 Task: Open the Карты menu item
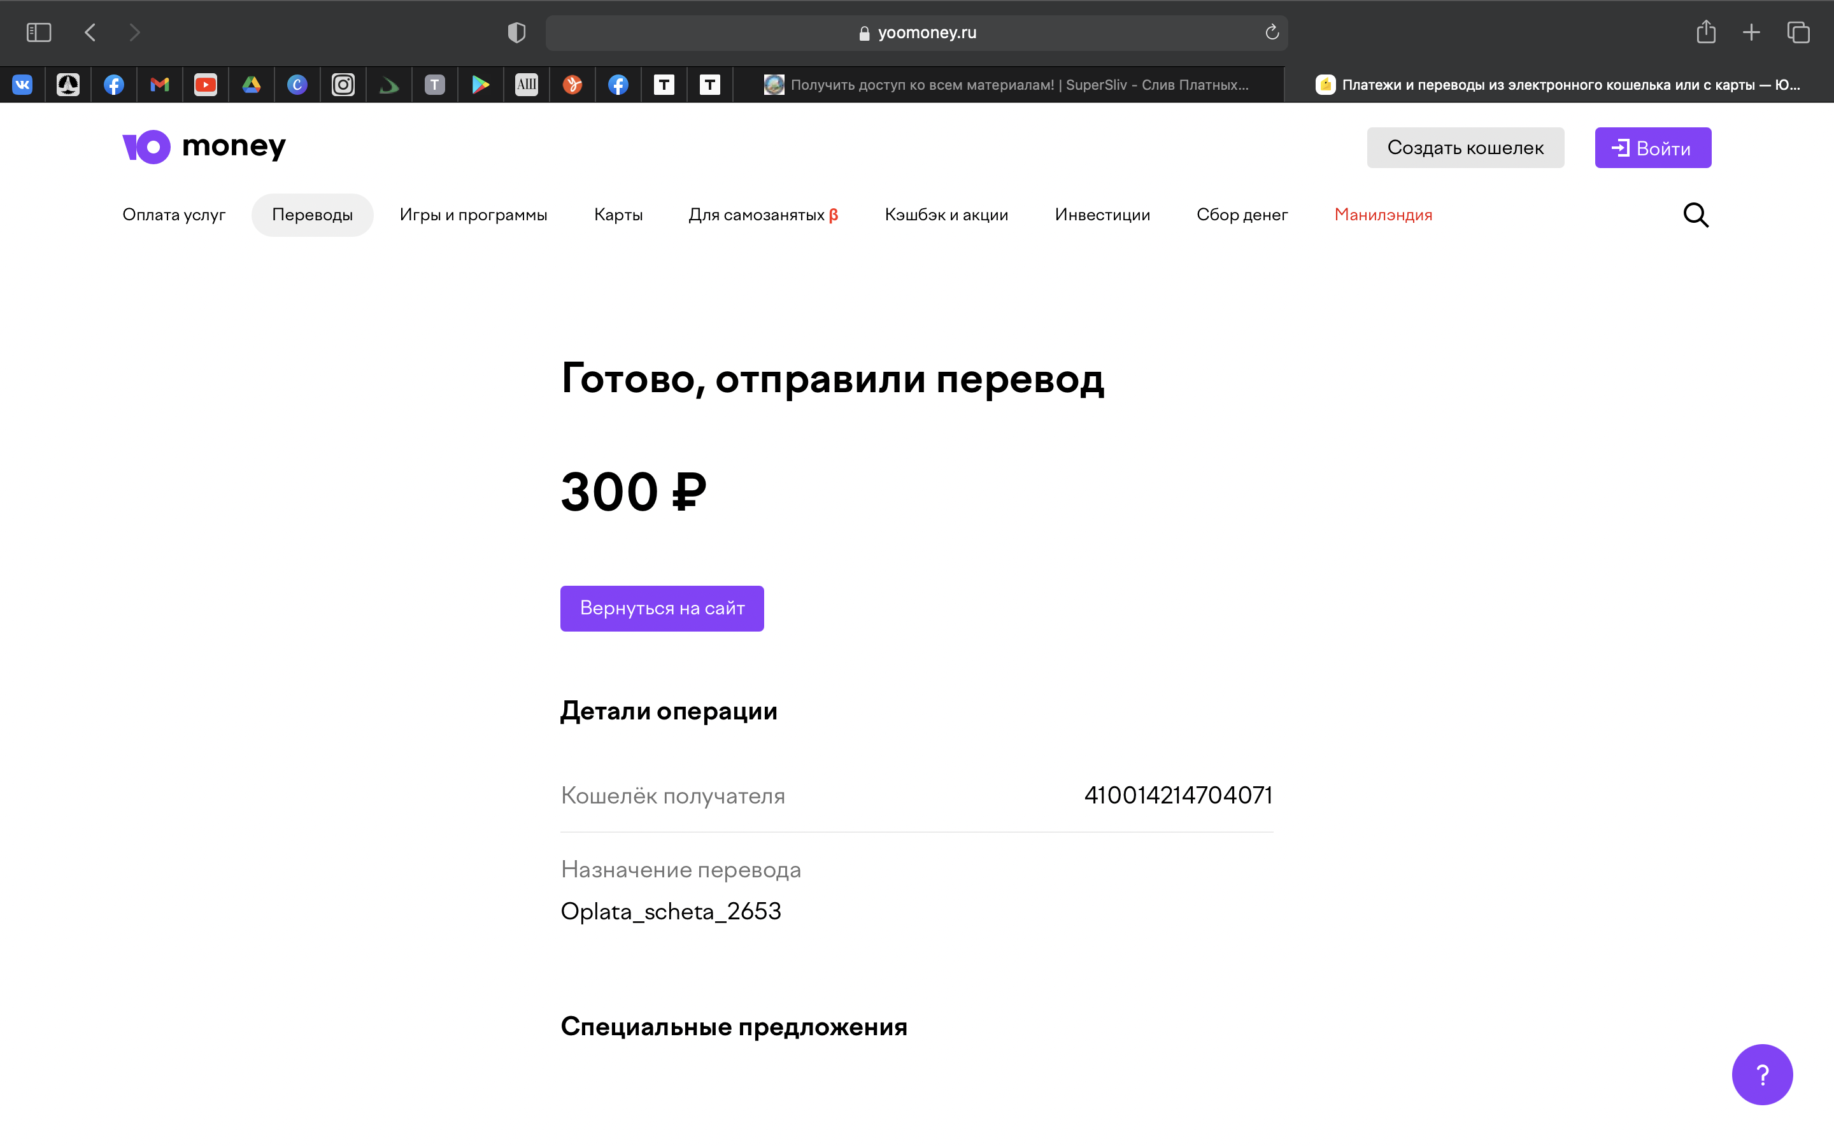coord(618,215)
